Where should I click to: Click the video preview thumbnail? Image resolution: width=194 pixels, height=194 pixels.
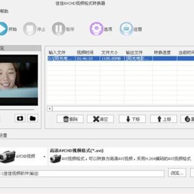click(x=19, y=80)
